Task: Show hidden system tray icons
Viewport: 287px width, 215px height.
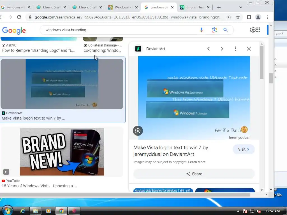Action: click(238, 211)
